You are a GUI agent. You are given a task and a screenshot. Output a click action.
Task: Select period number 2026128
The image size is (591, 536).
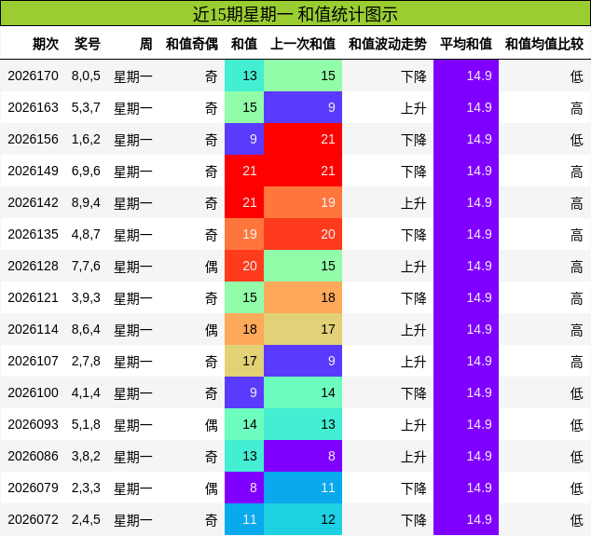[34, 266]
